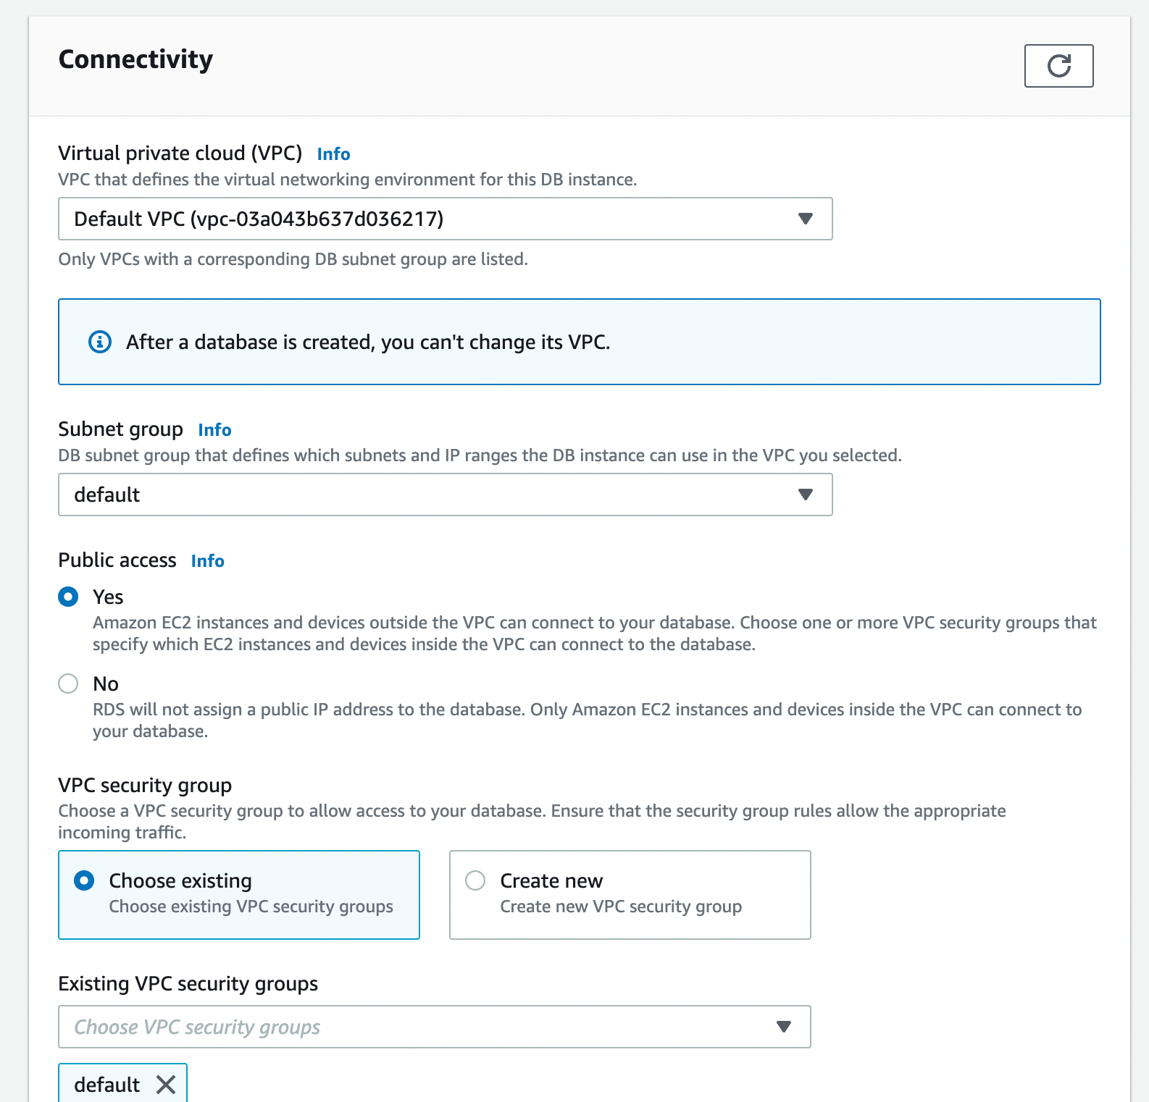Open Info link for Virtual private cloud
Viewport: 1149px width, 1102px height.
tap(333, 154)
